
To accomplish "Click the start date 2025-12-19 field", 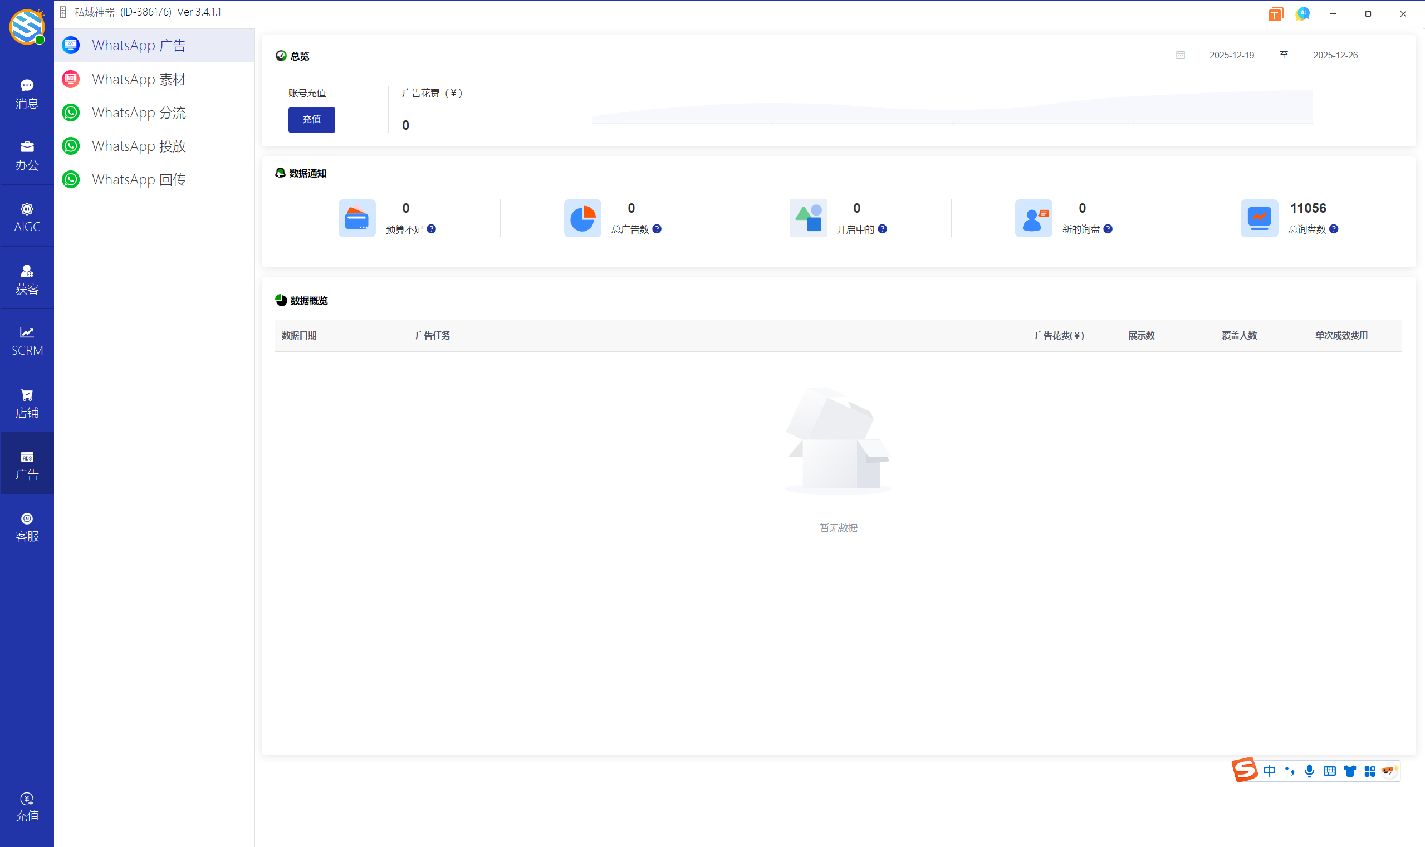I will tap(1232, 55).
